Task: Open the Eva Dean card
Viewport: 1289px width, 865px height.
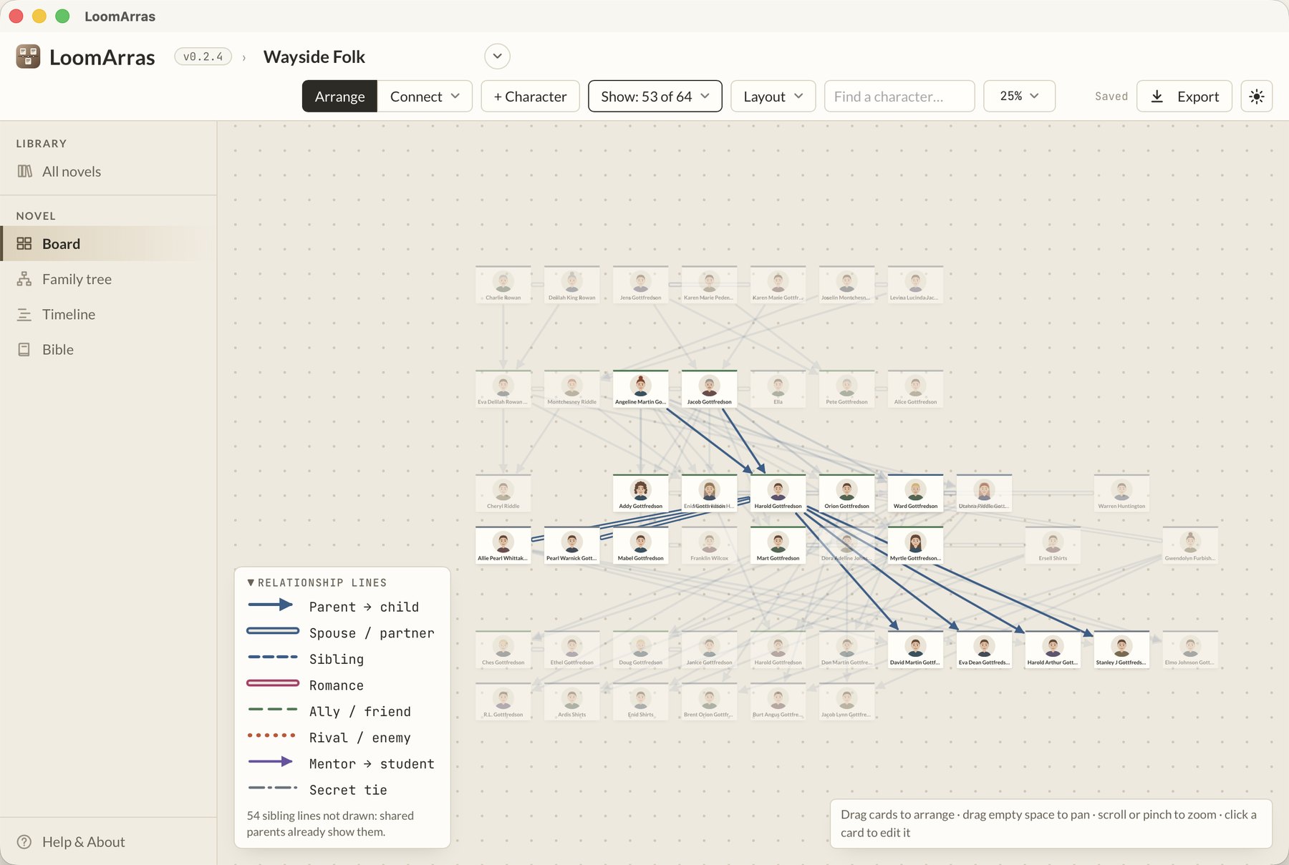Action: pos(984,650)
